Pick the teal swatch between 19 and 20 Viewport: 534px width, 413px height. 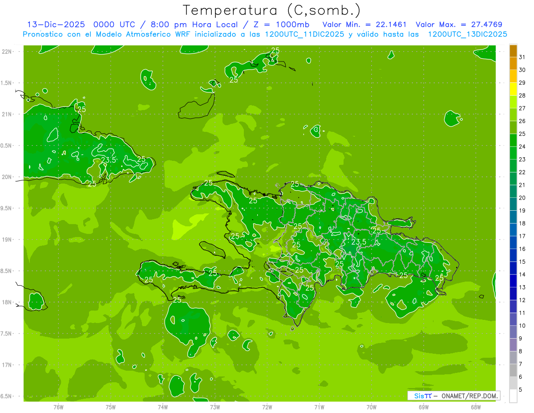[513, 204]
